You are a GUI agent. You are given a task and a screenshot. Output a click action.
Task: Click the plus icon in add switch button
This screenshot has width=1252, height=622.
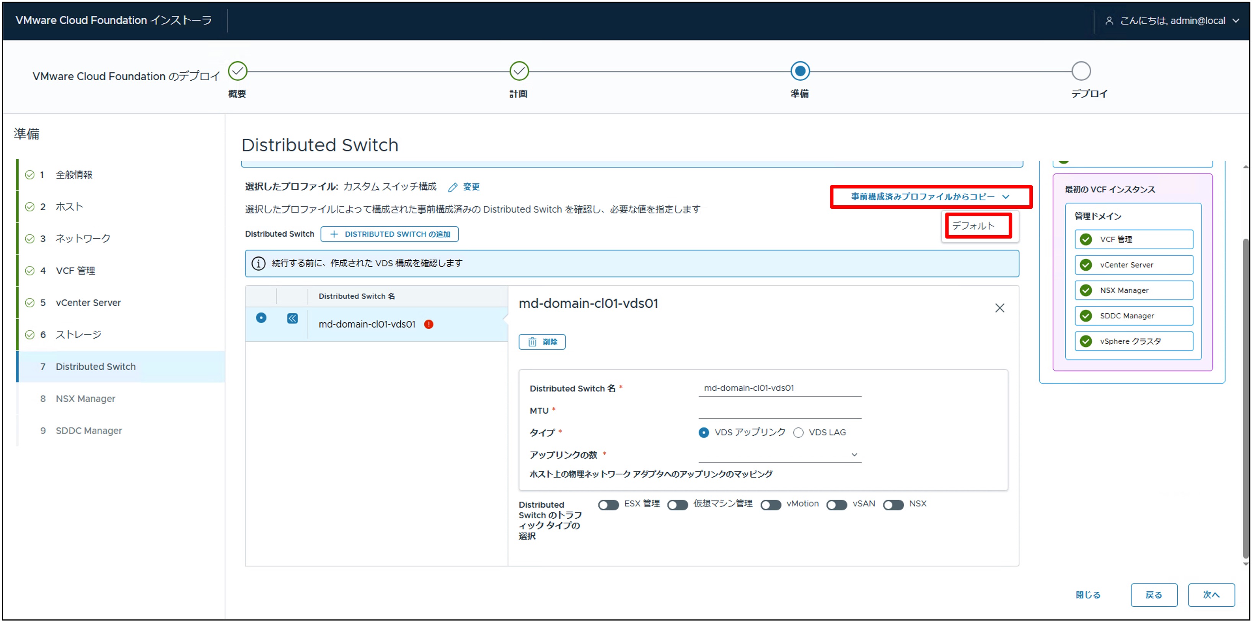click(x=334, y=234)
